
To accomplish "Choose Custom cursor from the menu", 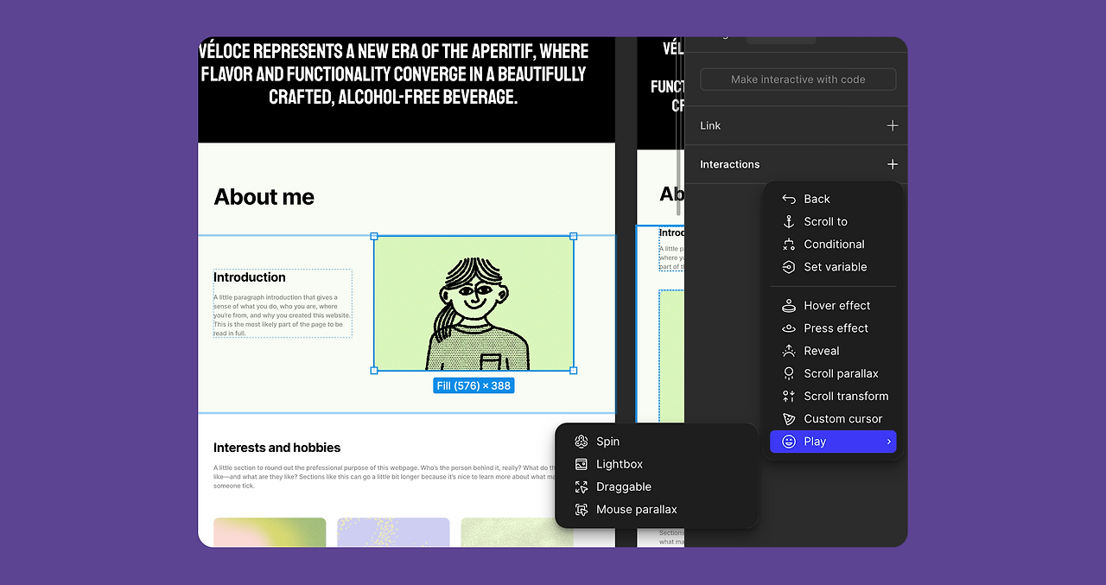I will point(833,418).
